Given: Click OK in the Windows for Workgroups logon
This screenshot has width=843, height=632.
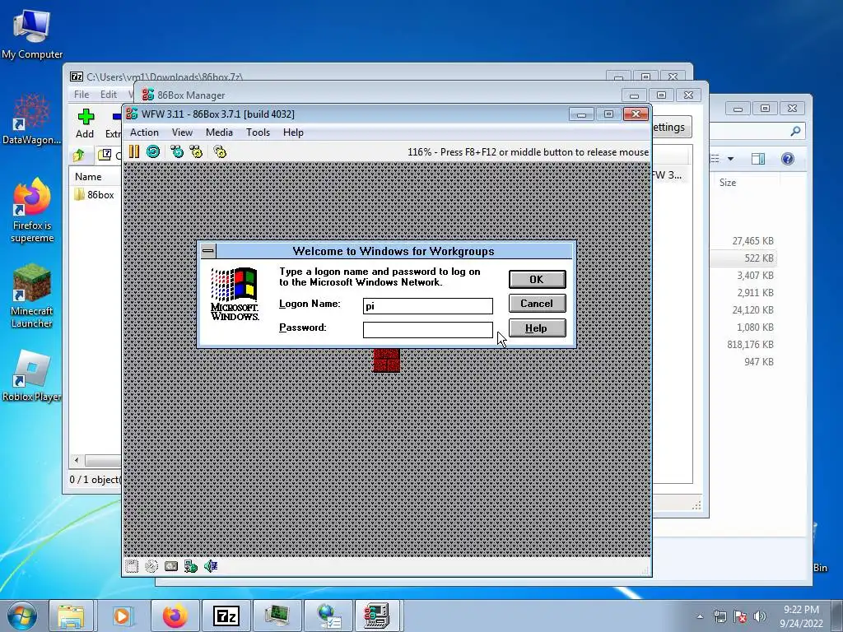Looking at the screenshot, I should (x=537, y=280).
